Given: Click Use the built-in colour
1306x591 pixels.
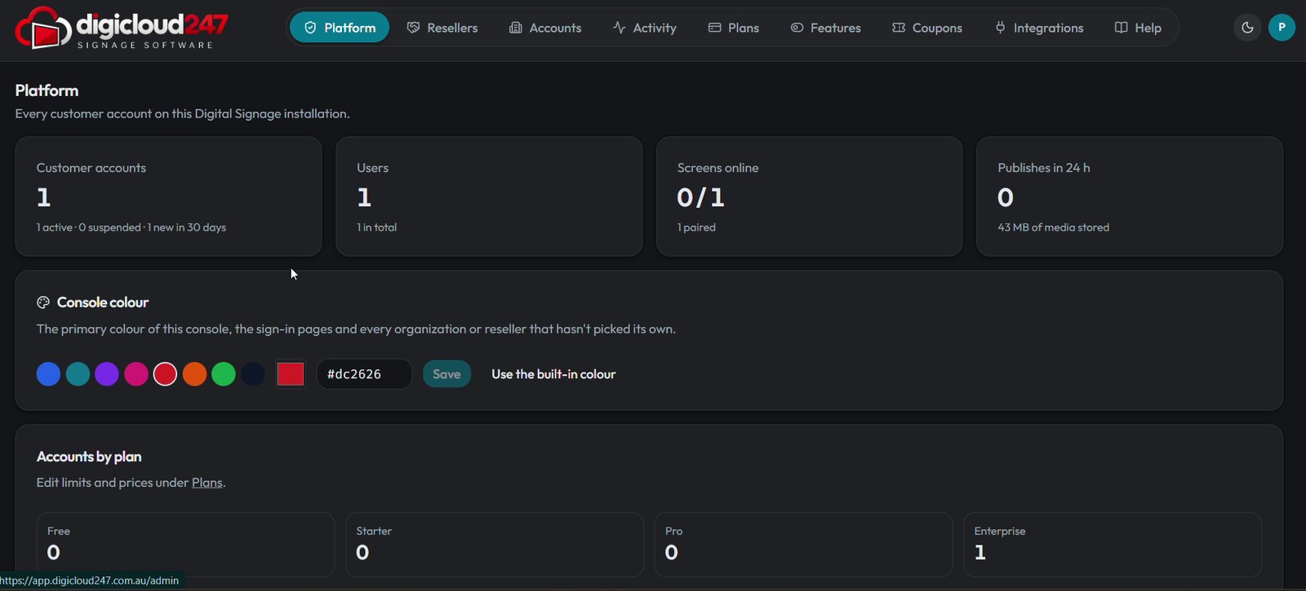Looking at the screenshot, I should click(x=553, y=374).
